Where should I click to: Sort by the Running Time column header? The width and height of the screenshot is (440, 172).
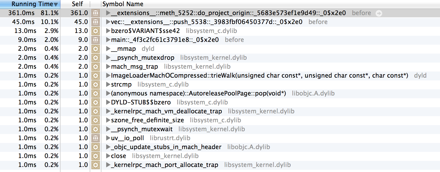pos(30,4)
